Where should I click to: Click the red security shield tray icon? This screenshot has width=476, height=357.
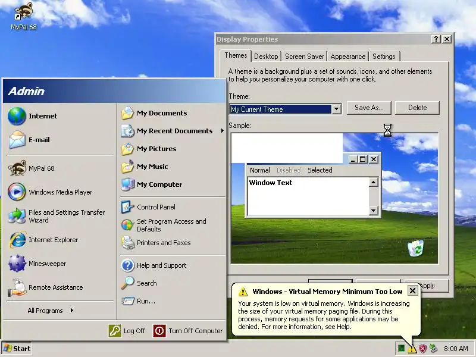[x=422, y=349]
